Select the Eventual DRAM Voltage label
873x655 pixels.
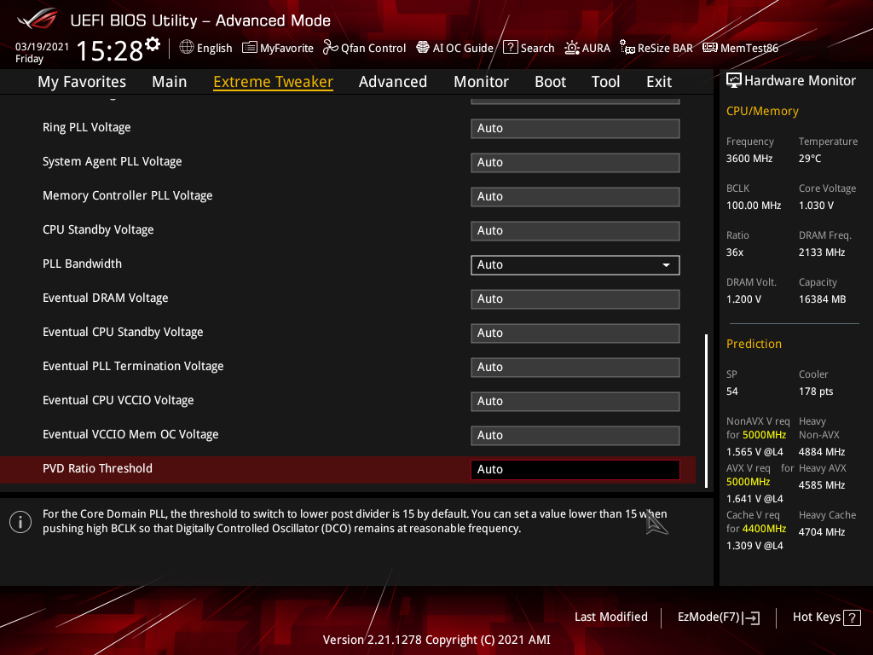[105, 298]
